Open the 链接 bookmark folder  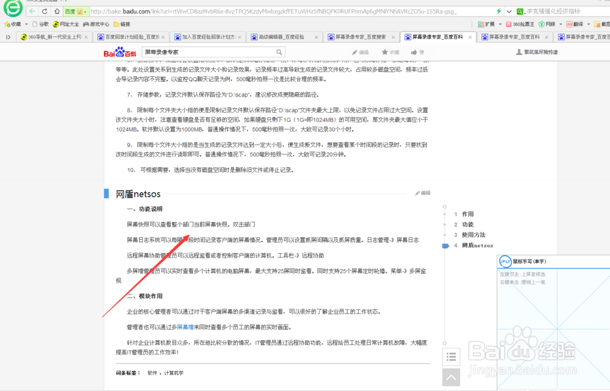point(122,24)
